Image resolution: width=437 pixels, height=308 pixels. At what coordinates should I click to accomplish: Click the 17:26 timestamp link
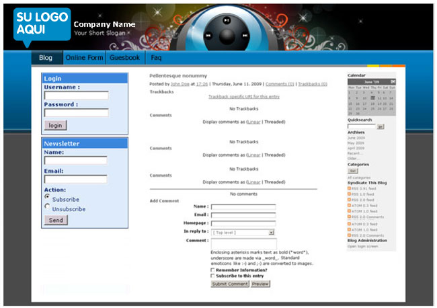pos(202,84)
